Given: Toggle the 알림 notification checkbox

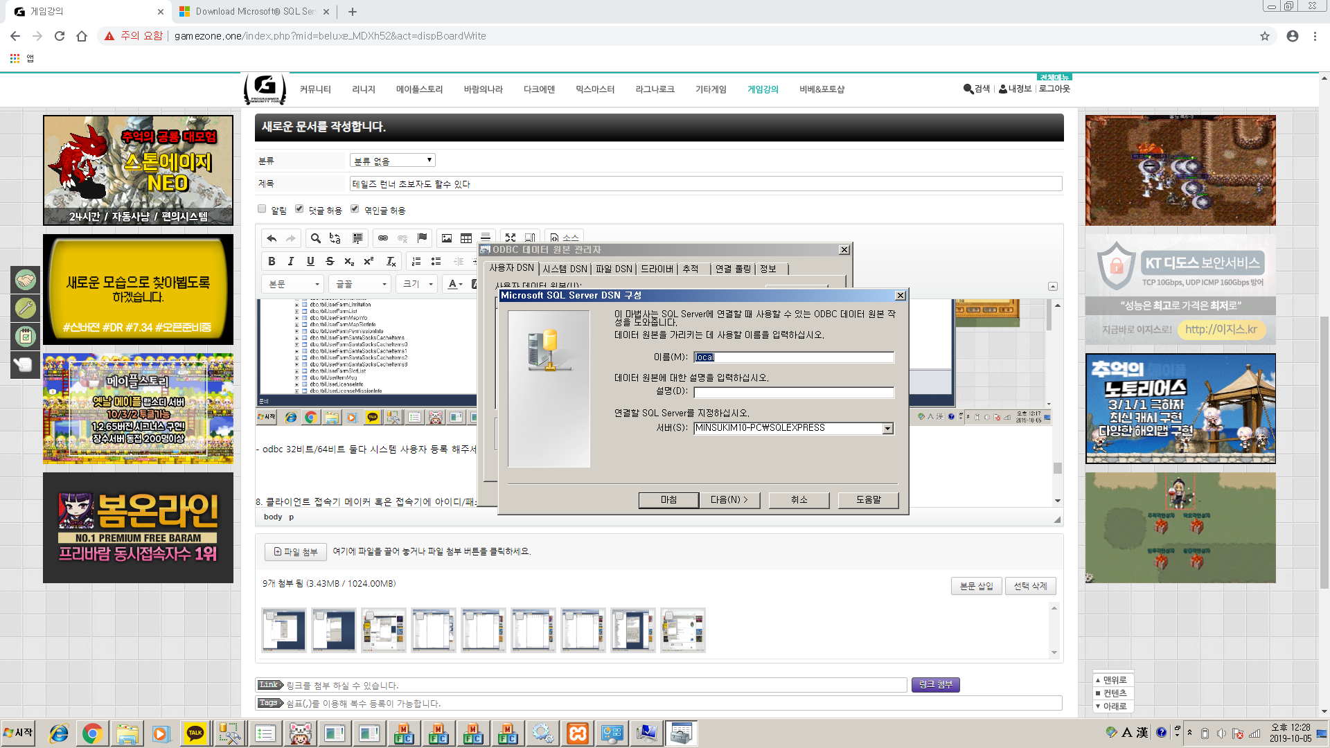Looking at the screenshot, I should (262, 208).
